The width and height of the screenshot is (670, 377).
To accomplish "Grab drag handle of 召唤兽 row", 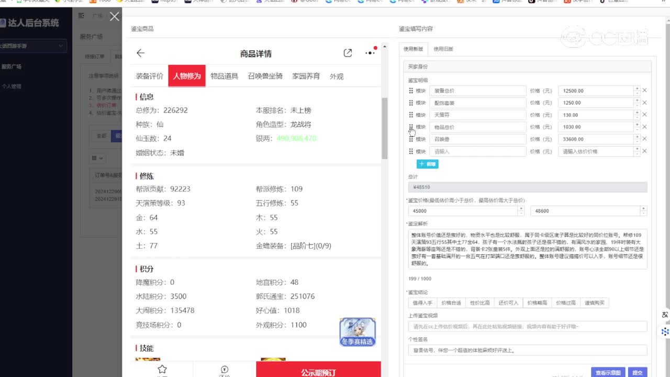I will (x=411, y=139).
